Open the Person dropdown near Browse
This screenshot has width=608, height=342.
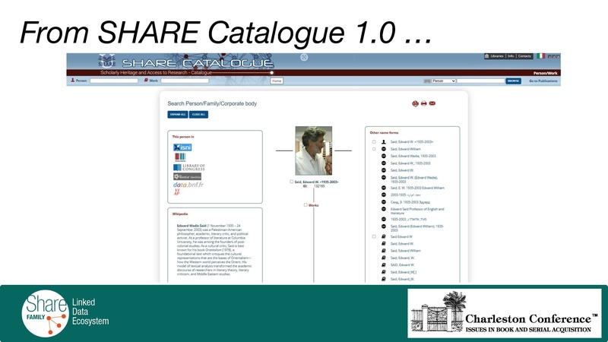click(x=444, y=81)
